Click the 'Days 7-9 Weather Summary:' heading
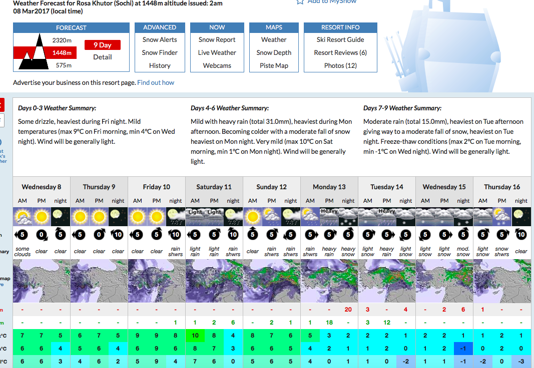534x368 pixels. pos(402,108)
